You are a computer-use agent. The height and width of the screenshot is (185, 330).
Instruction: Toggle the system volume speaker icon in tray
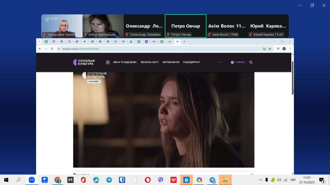[279, 180]
